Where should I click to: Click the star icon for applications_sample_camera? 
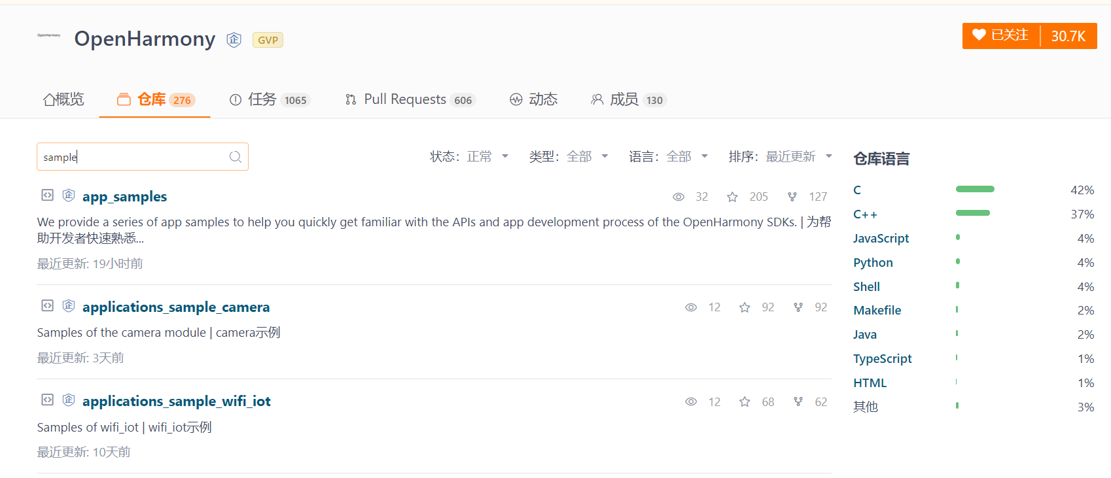click(745, 307)
